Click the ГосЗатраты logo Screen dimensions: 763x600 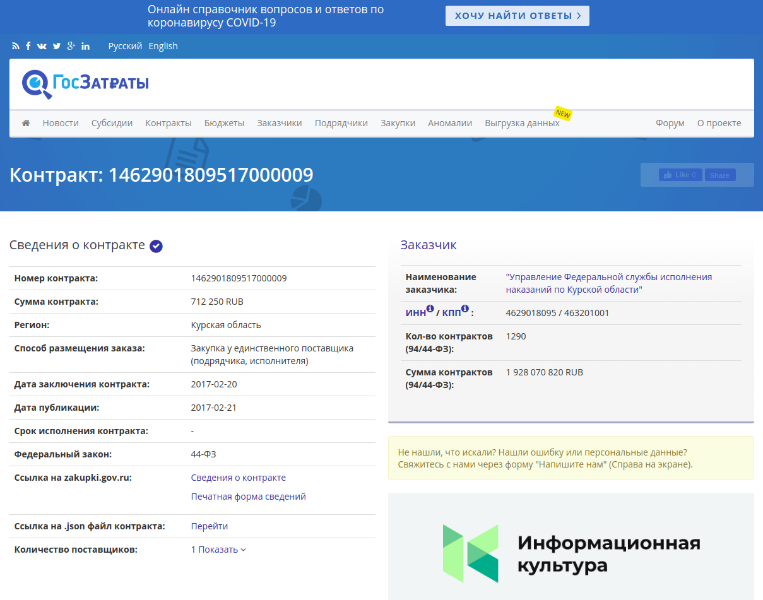click(x=86, y=83)
